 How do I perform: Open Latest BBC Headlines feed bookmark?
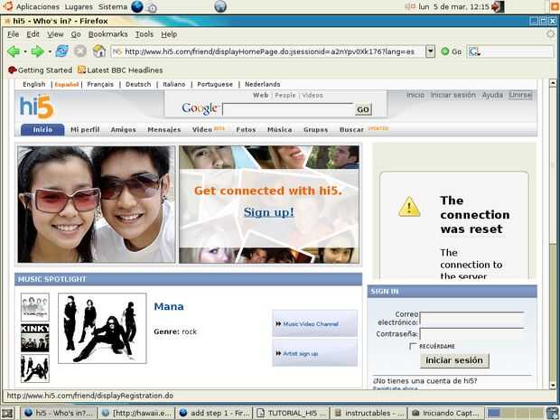[x=120, y=70]
